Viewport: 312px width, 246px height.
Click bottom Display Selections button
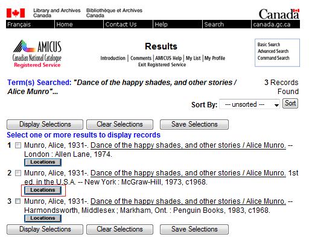click(x=45, y=229)
